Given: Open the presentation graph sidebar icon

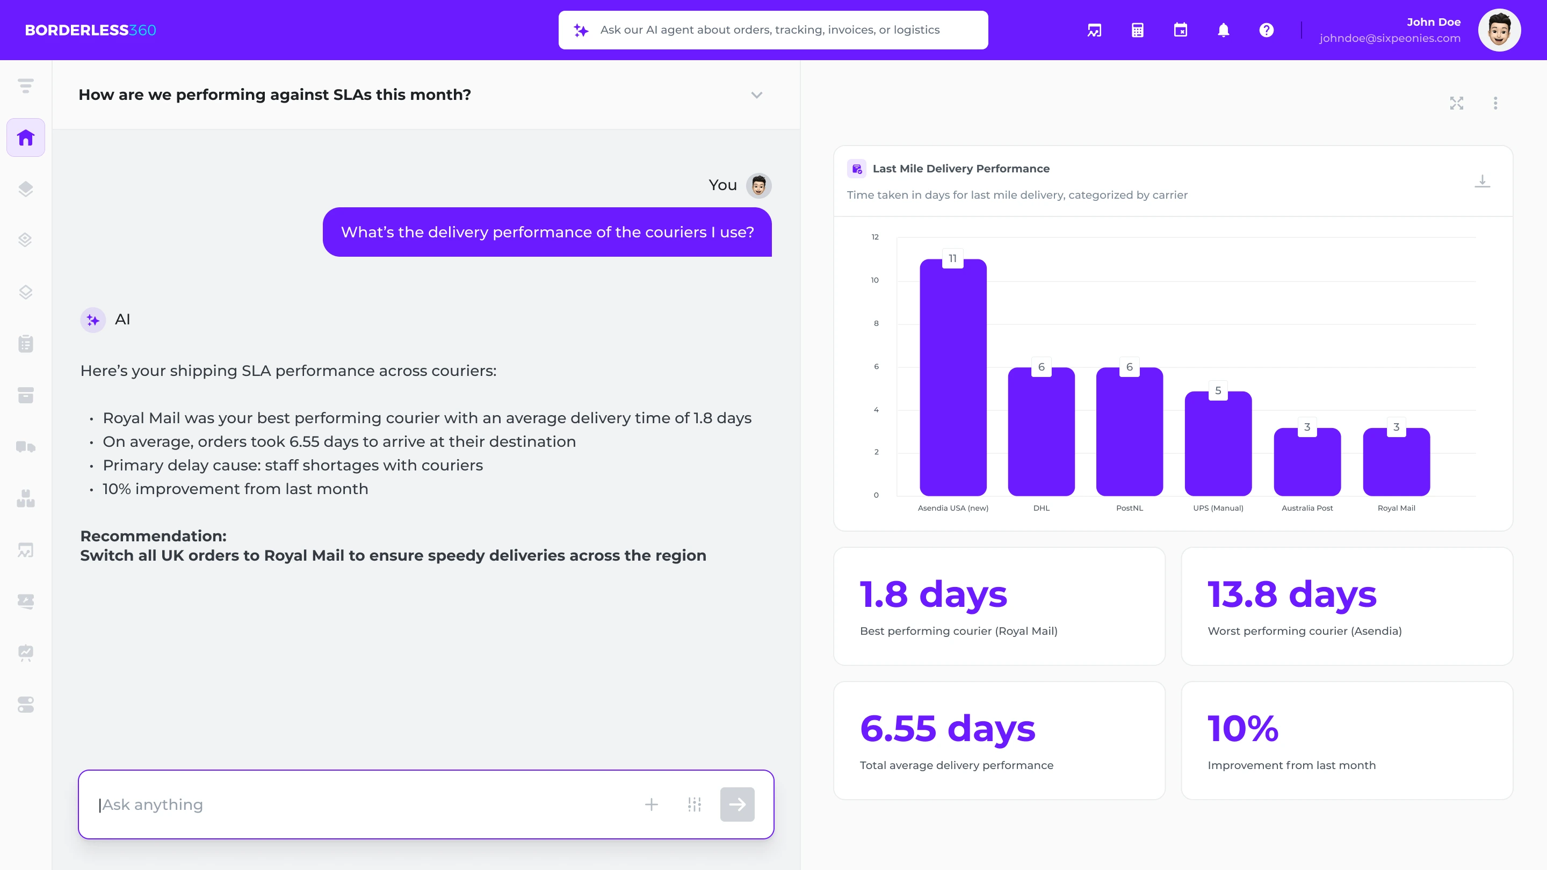Looking at the screenshot, I should coord(25,653).
